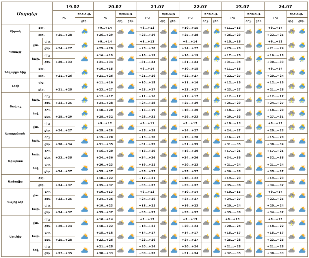The width and height of the screenshot is (309, 258).
Task: Click Լոռի 19.07 temperature +21...+25
Action: coord(64,90)
